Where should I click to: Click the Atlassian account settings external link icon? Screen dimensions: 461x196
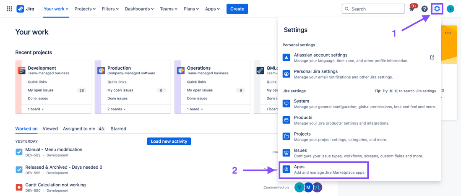point(432,57)
